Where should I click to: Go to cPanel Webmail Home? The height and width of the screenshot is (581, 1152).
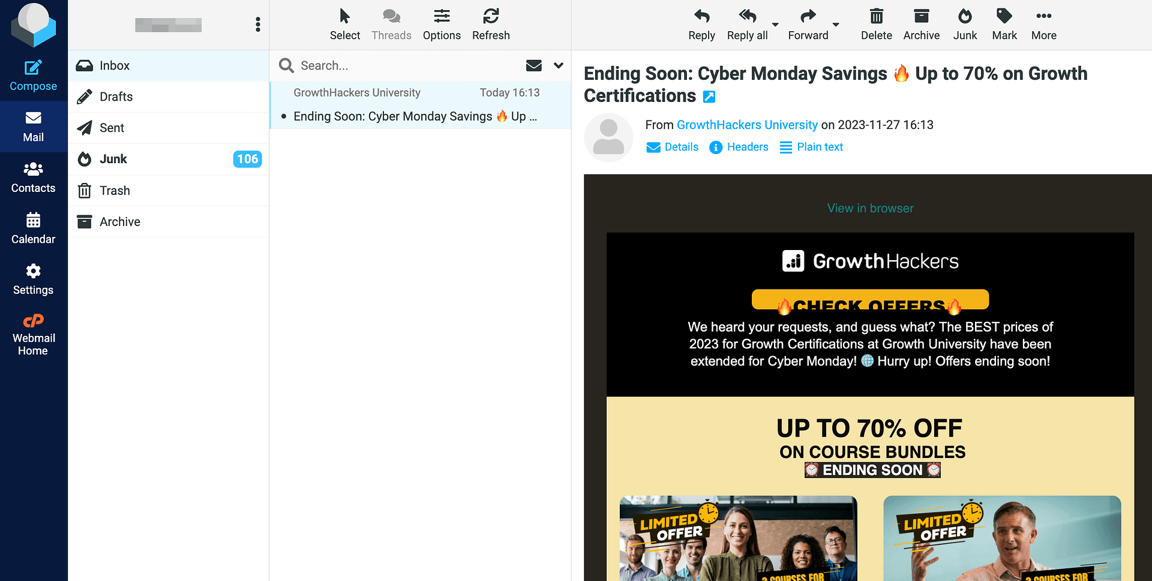point(33,335)
